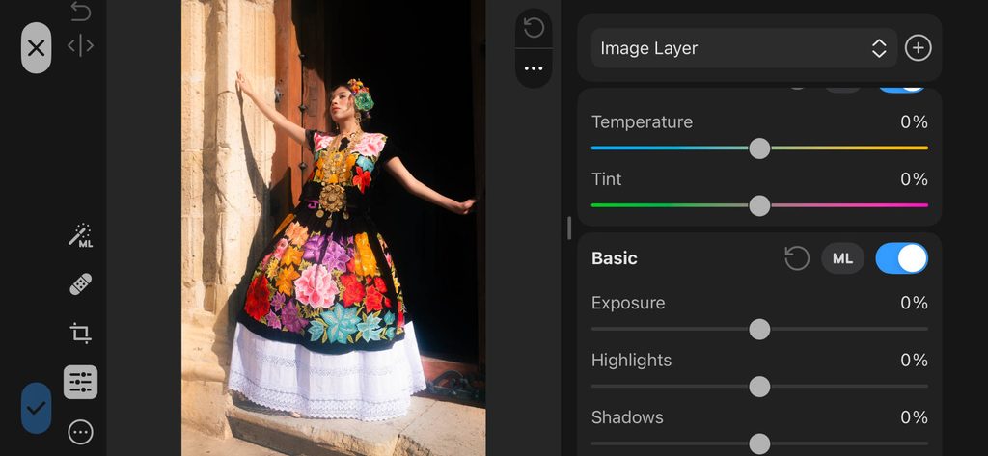Reset all adjustments with the top circular arrow
Screen dimensions: 988x456
coord(534,28)
